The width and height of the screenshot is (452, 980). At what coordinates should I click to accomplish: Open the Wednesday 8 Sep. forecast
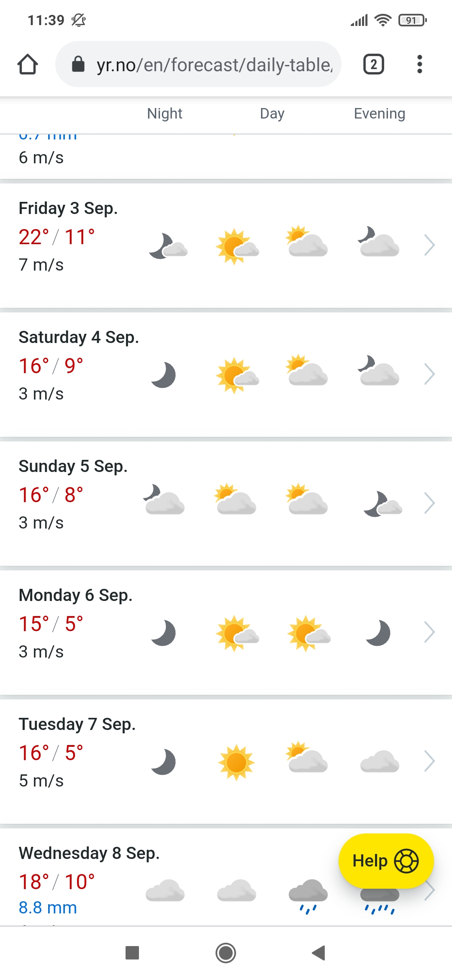click(89, 853)
